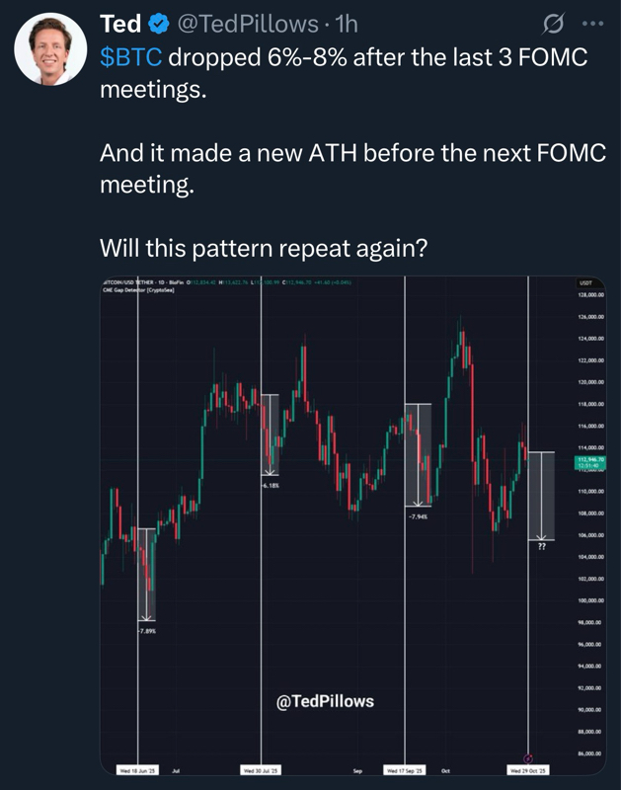Click the @TedPillows watermark in chart image
621x790 pixels.
(x=325, y=702)
